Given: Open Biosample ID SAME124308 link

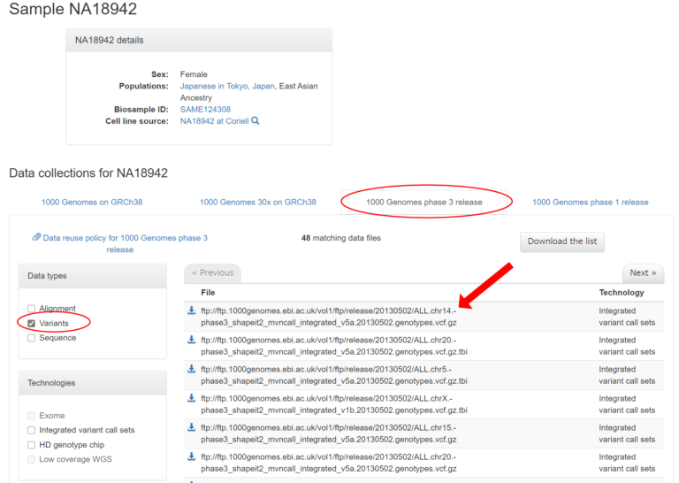Looking at the screenshot, I should click(x=205, y=110).
